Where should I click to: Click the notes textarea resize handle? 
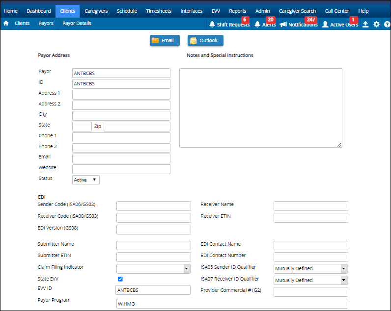339,145
